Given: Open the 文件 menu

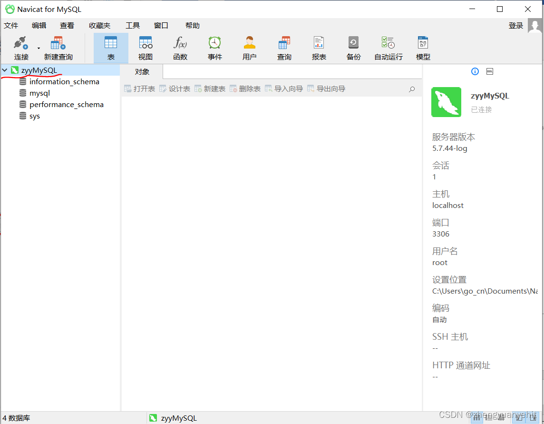Looking at the screenshot, I should pos(11,25).
